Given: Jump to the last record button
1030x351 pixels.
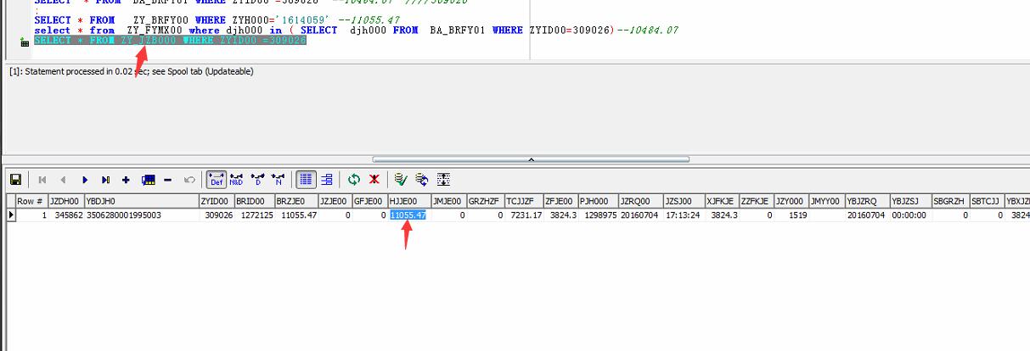Looking at the screenshot, I should pos(105,180).
